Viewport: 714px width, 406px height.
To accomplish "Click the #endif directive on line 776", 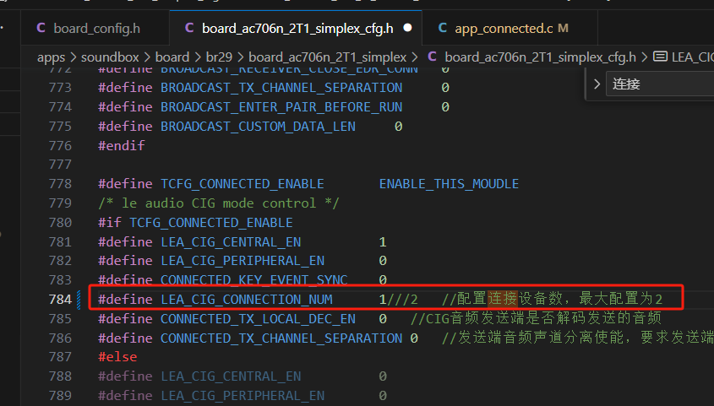I will [x=121, y=145].
